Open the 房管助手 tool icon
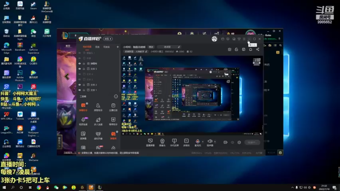Image resolution: width=340 pixels, height=191 pixels. 98,107
